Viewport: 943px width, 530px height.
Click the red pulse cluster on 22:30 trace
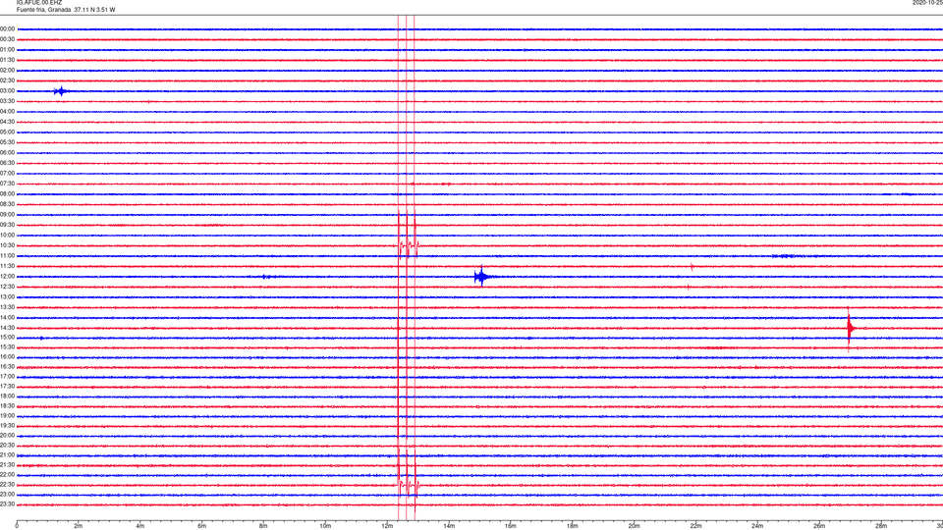(x=409, y=484)
